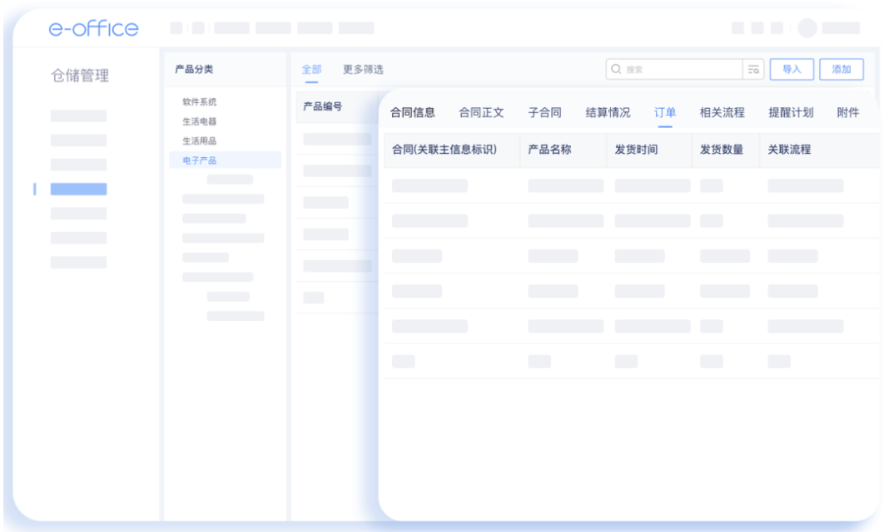The image size is (889, 532).
Task: Select the highlighted 电子产品 category
Action: pos(200,160)
